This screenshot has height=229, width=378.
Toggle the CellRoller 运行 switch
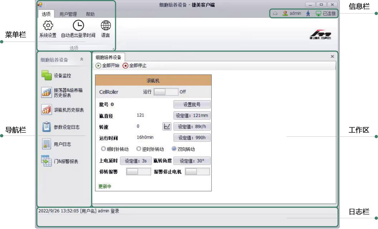coord(166,92)
